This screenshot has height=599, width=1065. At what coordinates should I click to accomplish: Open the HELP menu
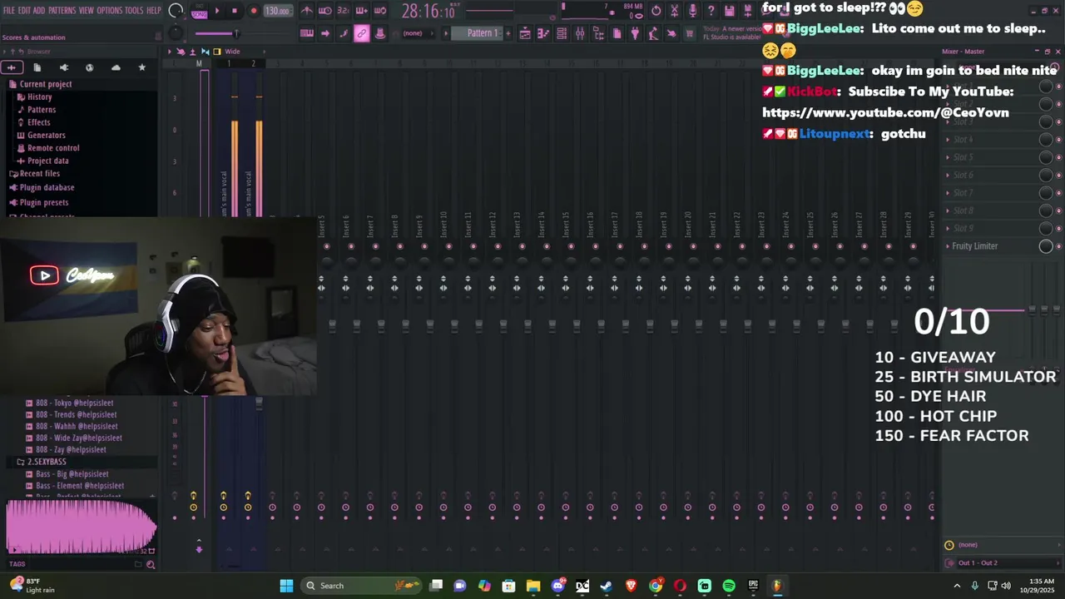tap(154, 10)
